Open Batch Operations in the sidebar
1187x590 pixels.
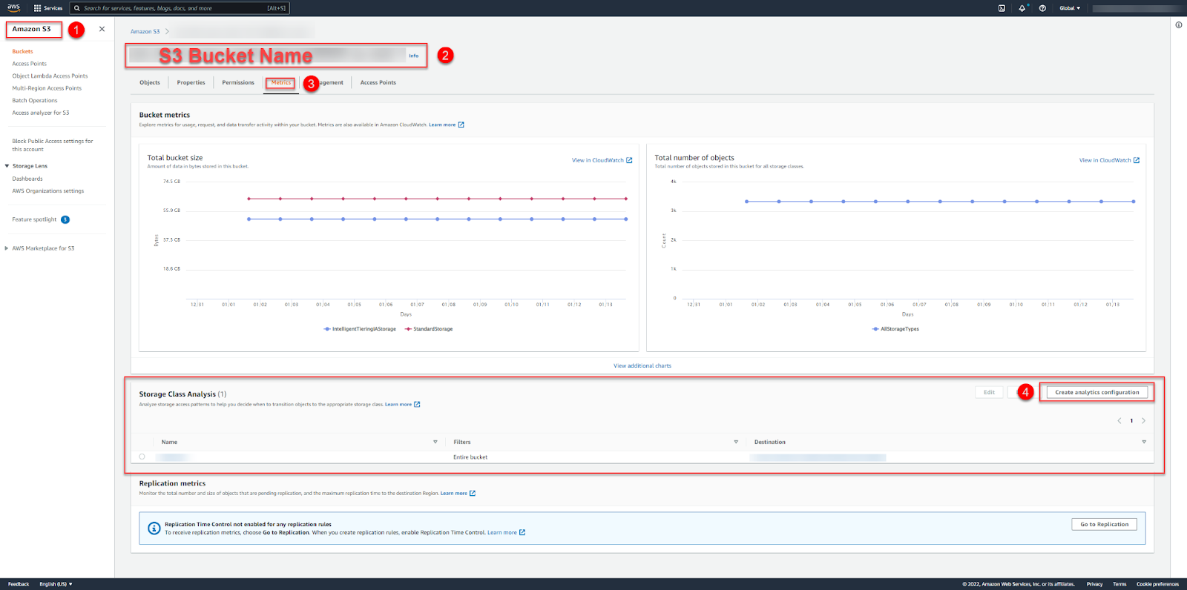click(x=34, y=101)
